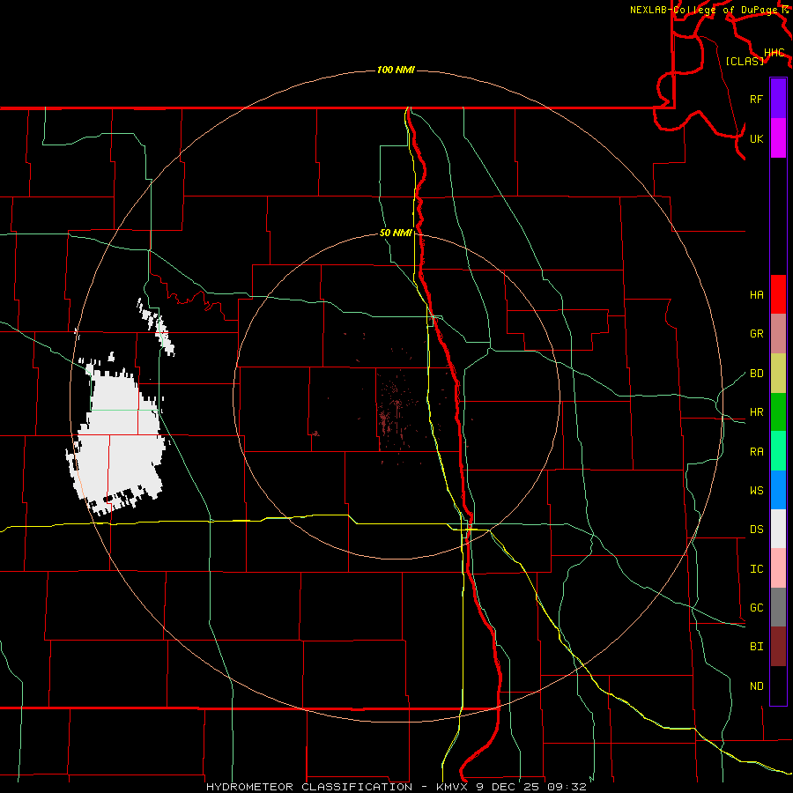This screenshot has height=793, width=793.
Task: Click the BD yellow legend color swatch
Action: pos(778,373)
